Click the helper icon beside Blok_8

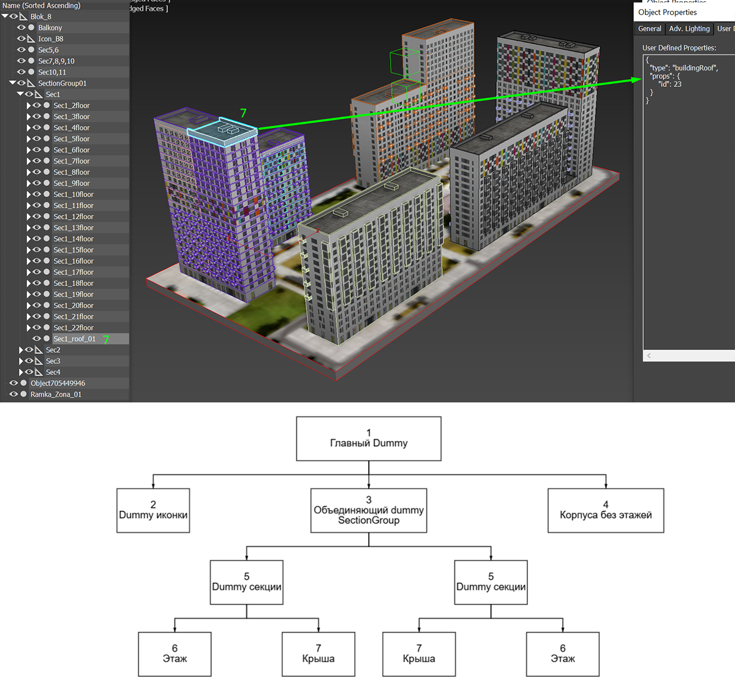click(x=23, y=17)
